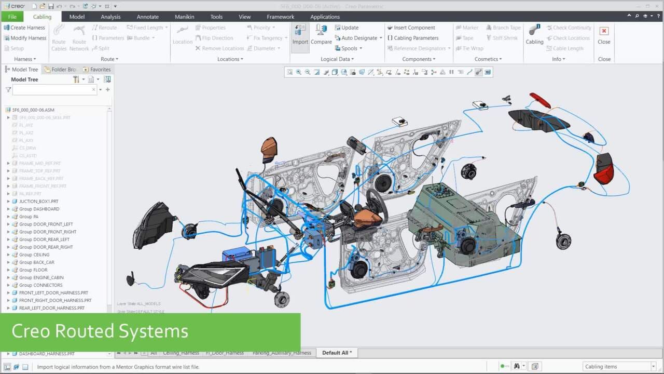This screenshot has height=374, width=664.
Task: Toggle the model tree display icon in status bar
Action: click(7, 367)
